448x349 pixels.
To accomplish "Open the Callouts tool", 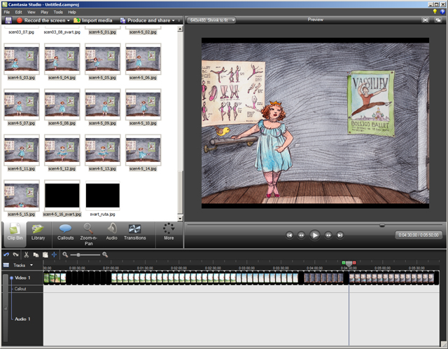I will [x=65, y=233].
